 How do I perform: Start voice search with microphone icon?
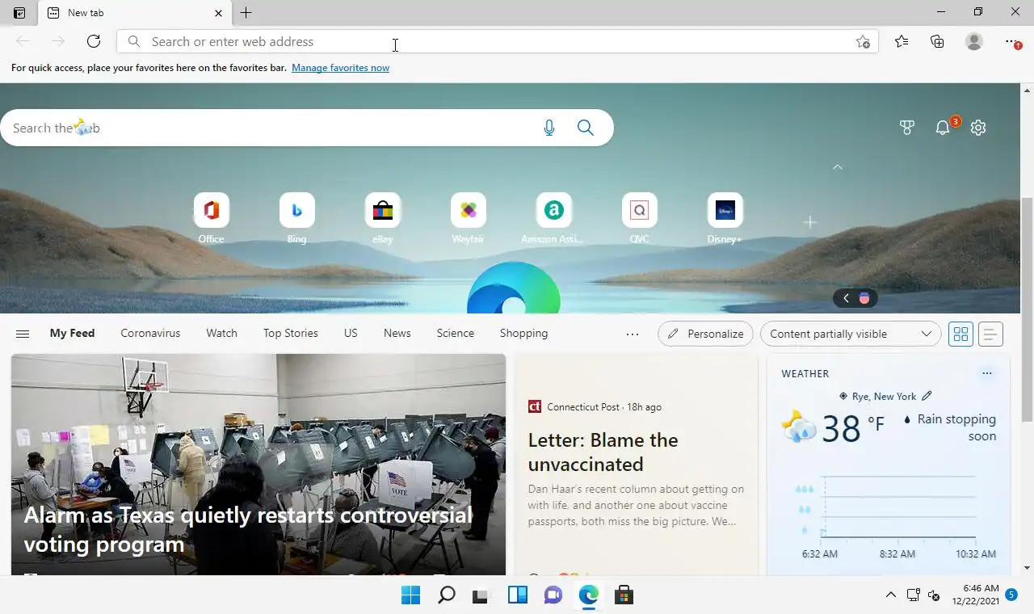549,128
